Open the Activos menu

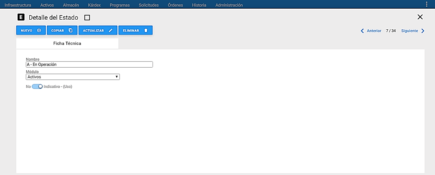tap(47, 5)
